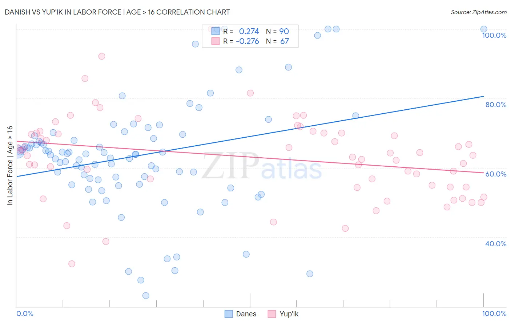Click the blue Danes swatch in bottom legend

coord(229,314)
